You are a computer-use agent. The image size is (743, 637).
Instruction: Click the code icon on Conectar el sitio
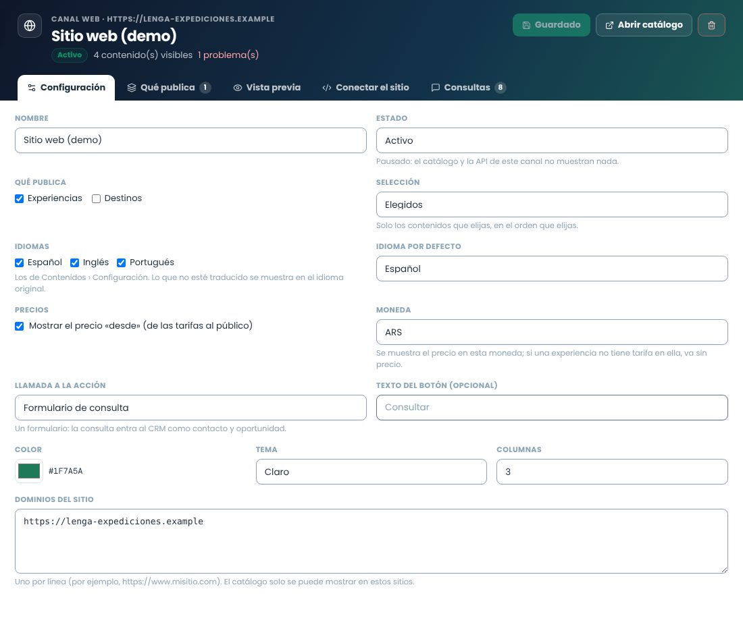[326, 88]
